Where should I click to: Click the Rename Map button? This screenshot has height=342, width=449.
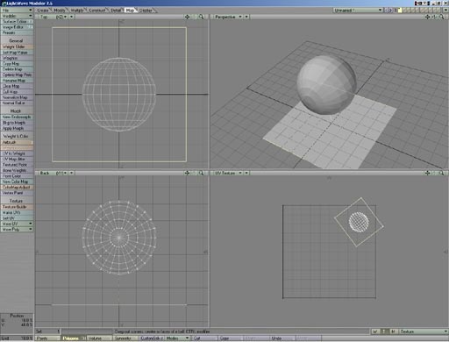(x=17, y=81)
